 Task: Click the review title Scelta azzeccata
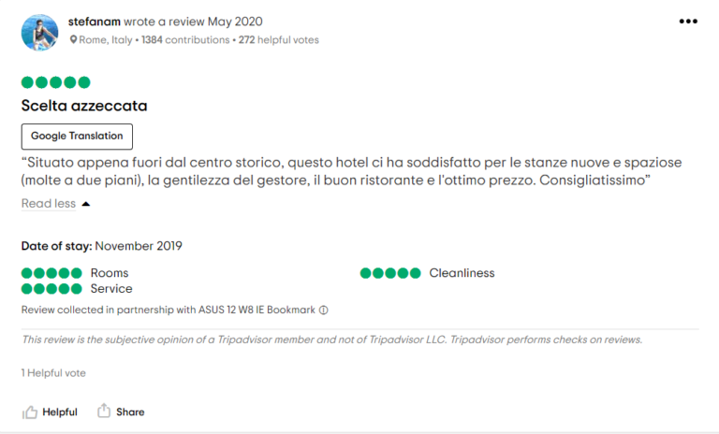click(x=84, y=106)
